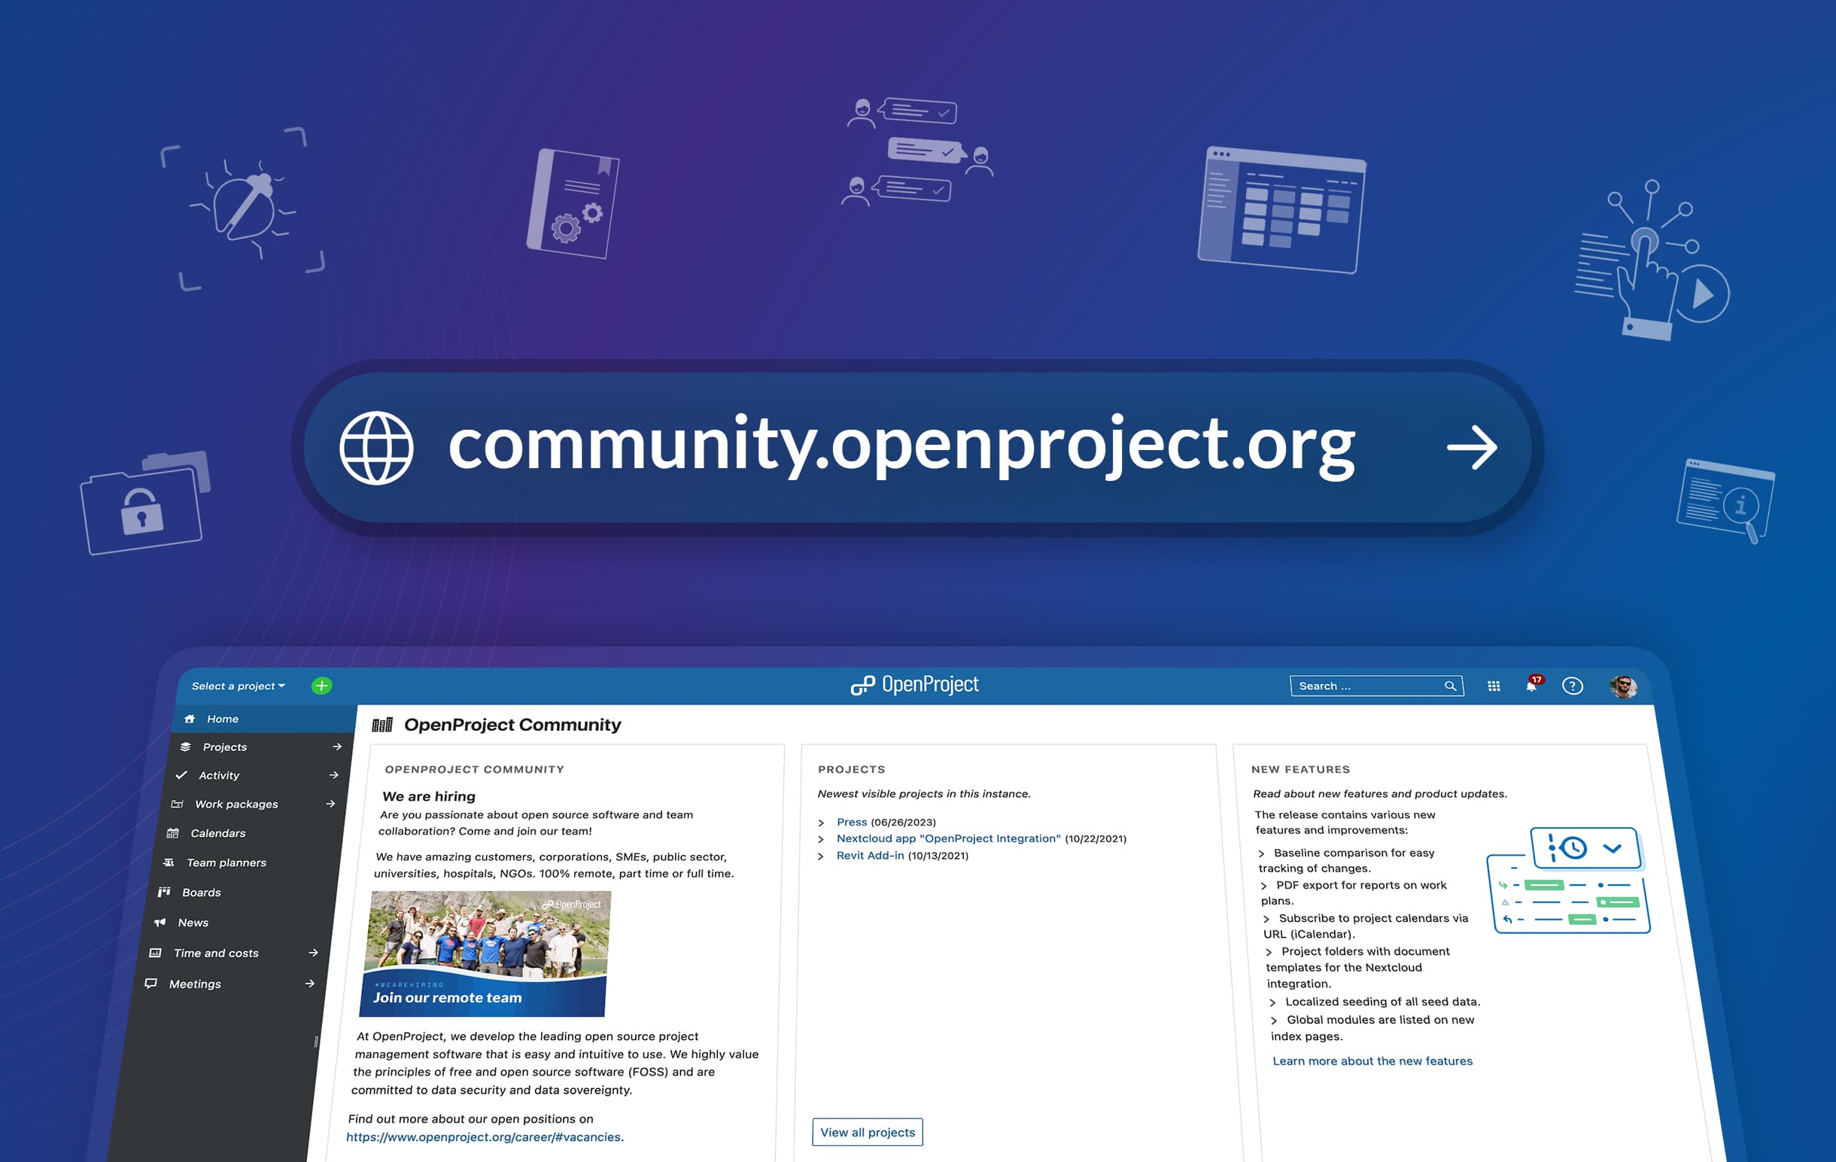The image size is (1836, 1162).
Task: Click the Time and costs expander arrow
Action: [x=332, y=954]
